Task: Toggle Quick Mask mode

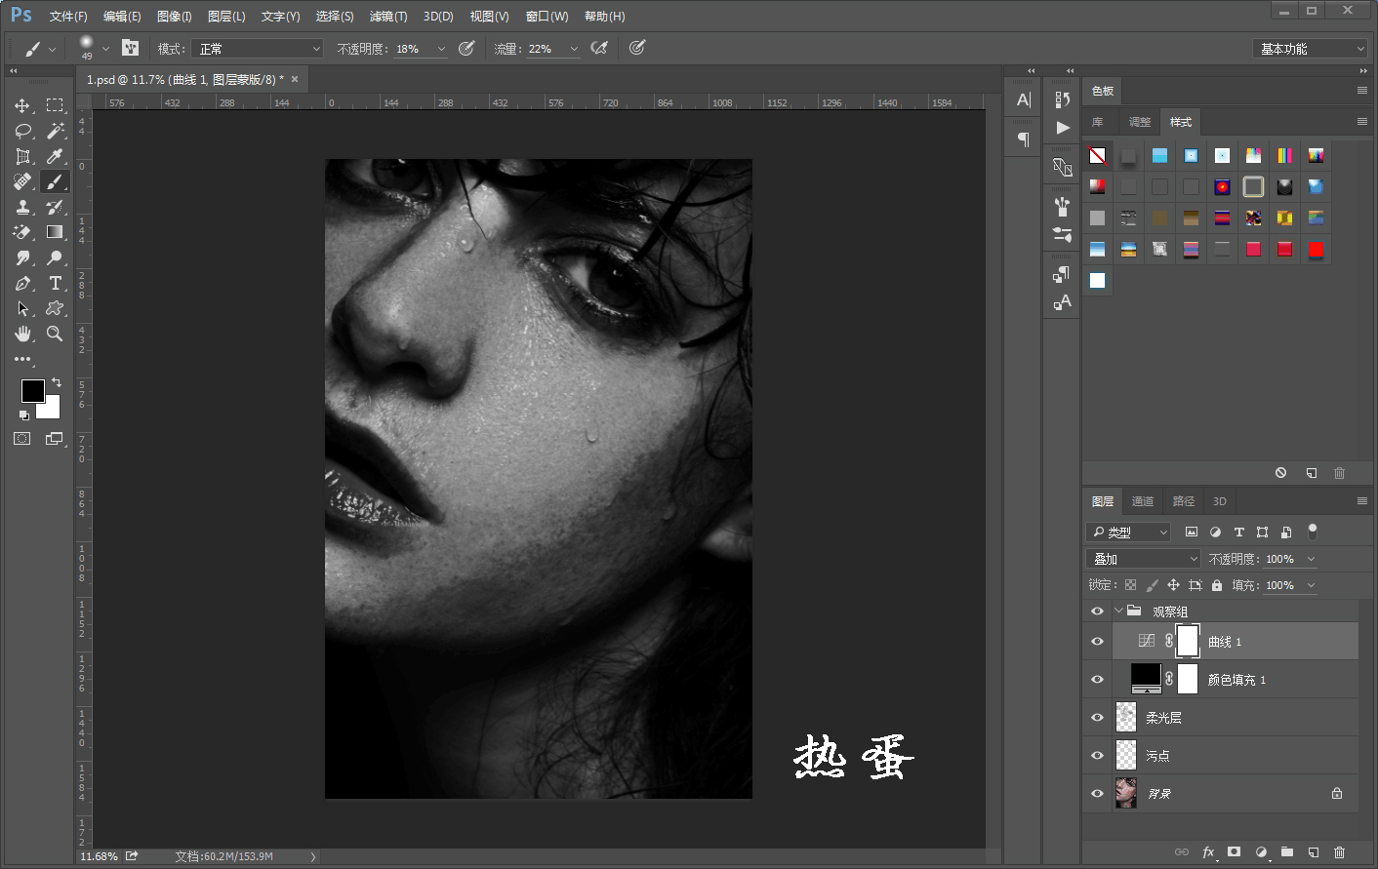Action: point(22,439)
